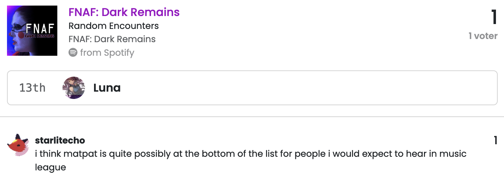This screenshot has height=177, width=504.
Task: Click the red clown nose on album art
Action: 21,36
